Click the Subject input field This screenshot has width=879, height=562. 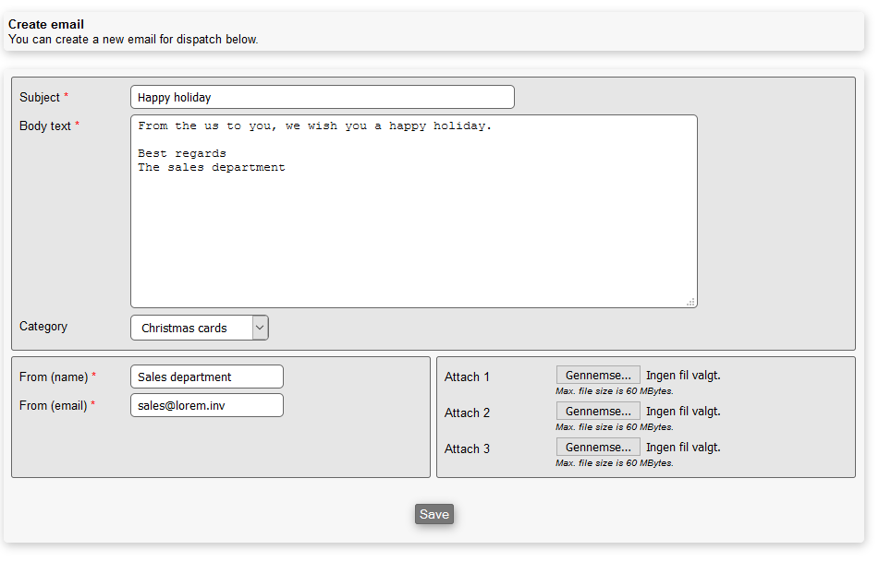[x=322, y=97]
